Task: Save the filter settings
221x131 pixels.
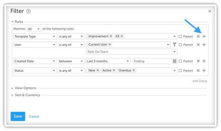Action: coord(18,116)
